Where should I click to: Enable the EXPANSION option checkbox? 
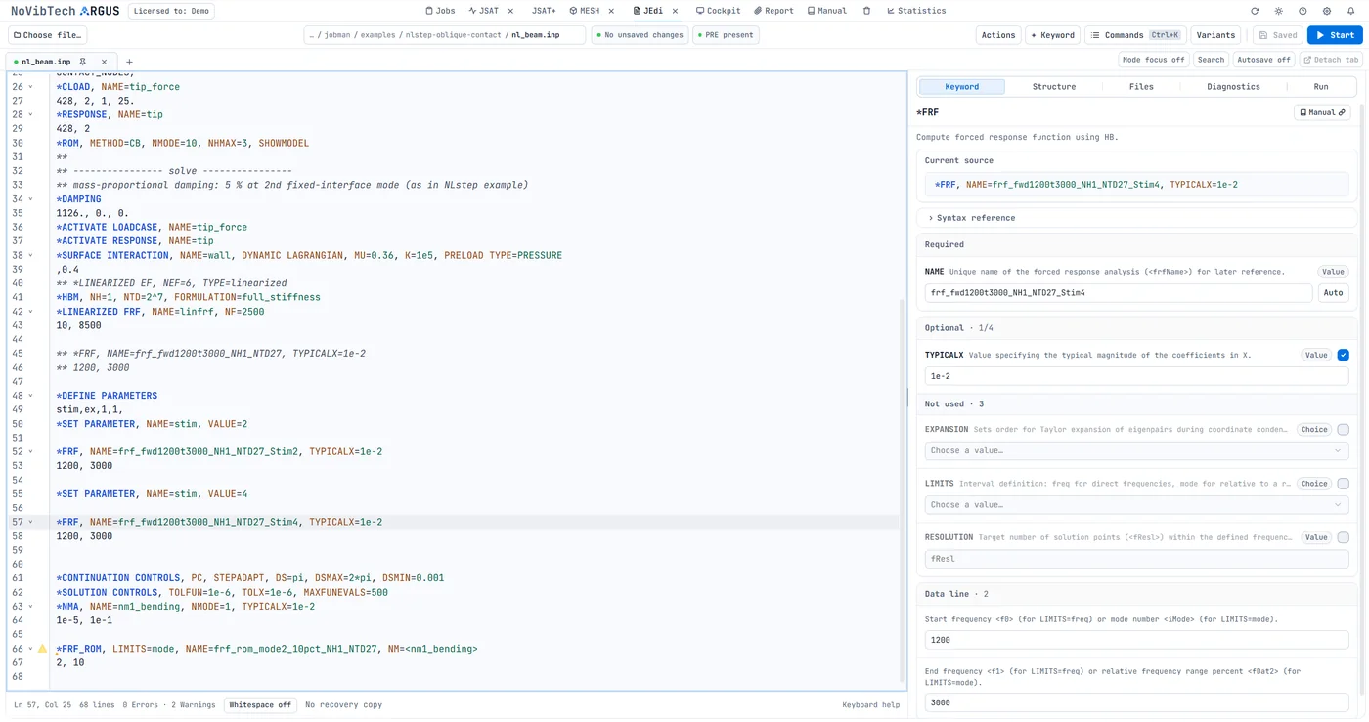click(1343, 430)
